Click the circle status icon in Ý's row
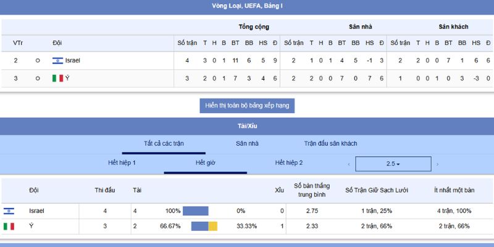This screenshot has width=494, height=247. click(38, 78)
